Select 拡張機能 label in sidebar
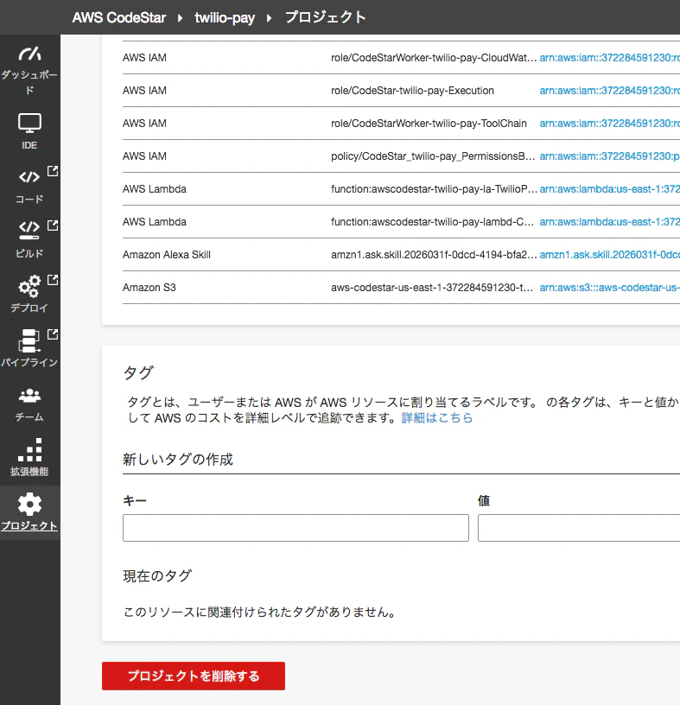 [29, 472]
